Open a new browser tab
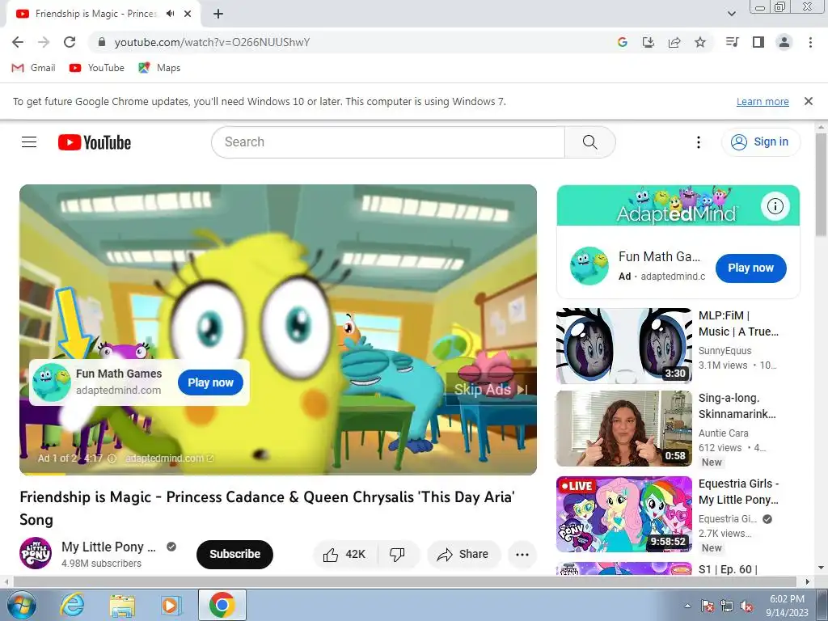828x621 pixels. tap(218, 14)
